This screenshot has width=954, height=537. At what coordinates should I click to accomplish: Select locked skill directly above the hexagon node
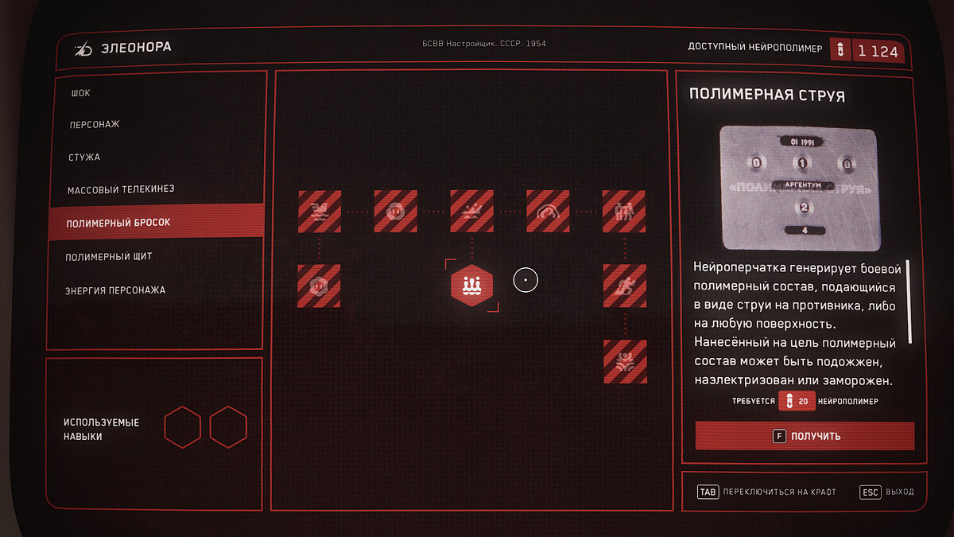(471, 211)
